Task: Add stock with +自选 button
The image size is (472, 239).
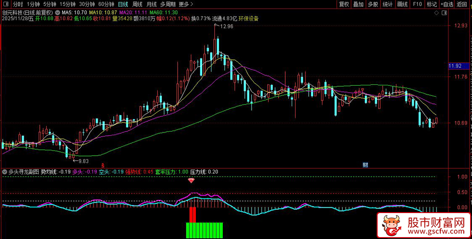Action: [447, 4]
